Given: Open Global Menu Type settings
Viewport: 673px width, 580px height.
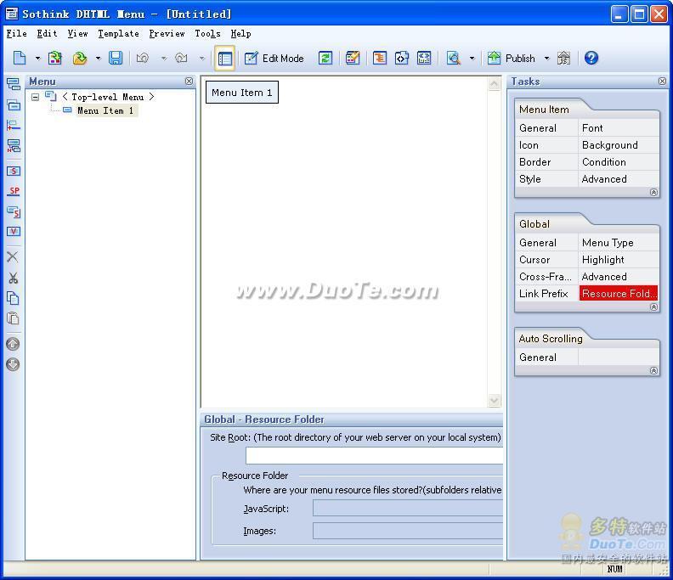Looking at the screenshot, I should point(618,242).
